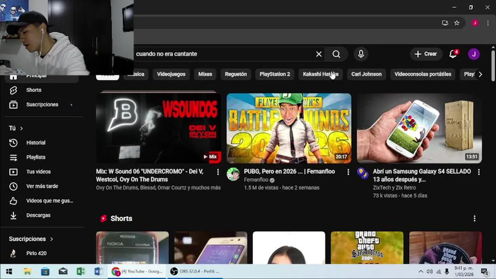
Task: Click the screen cast icon in the address bar
Action: tap(445, 23)
